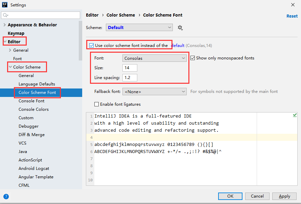Open the Fallback font dropdown

154,92
